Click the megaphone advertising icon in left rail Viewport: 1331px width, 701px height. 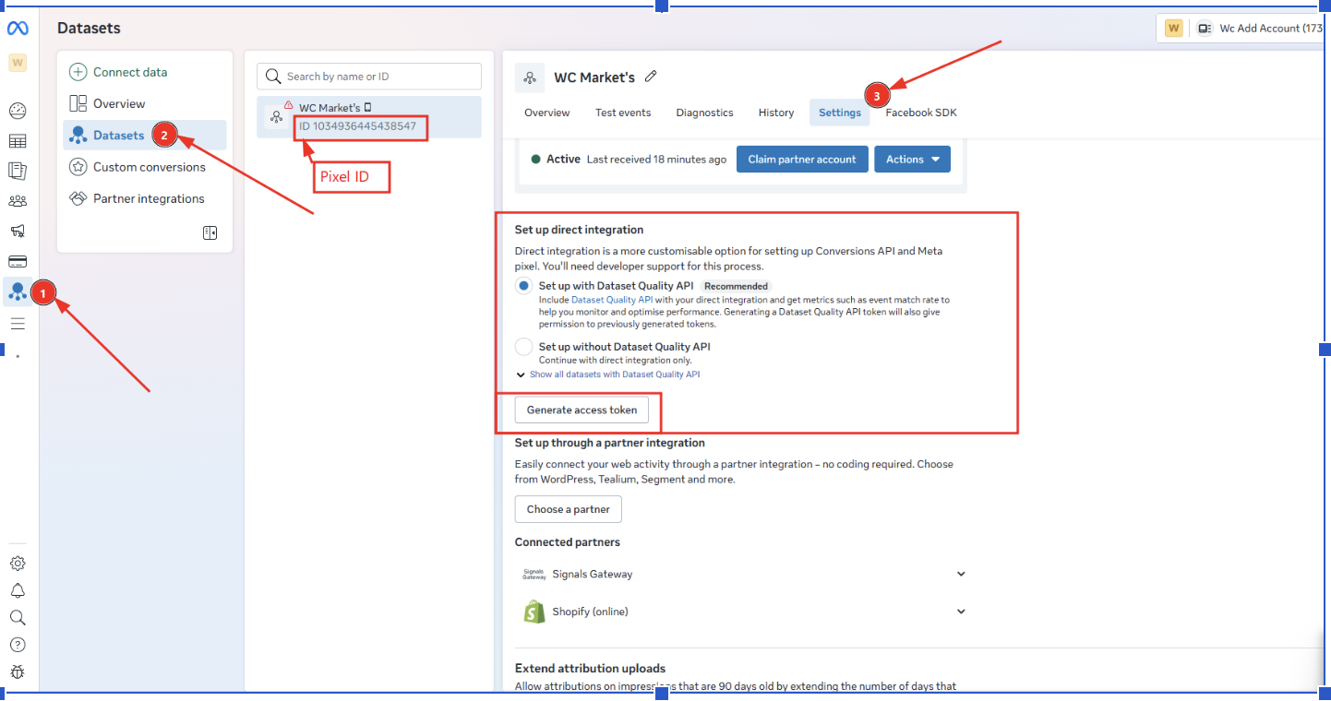(18, 231)
